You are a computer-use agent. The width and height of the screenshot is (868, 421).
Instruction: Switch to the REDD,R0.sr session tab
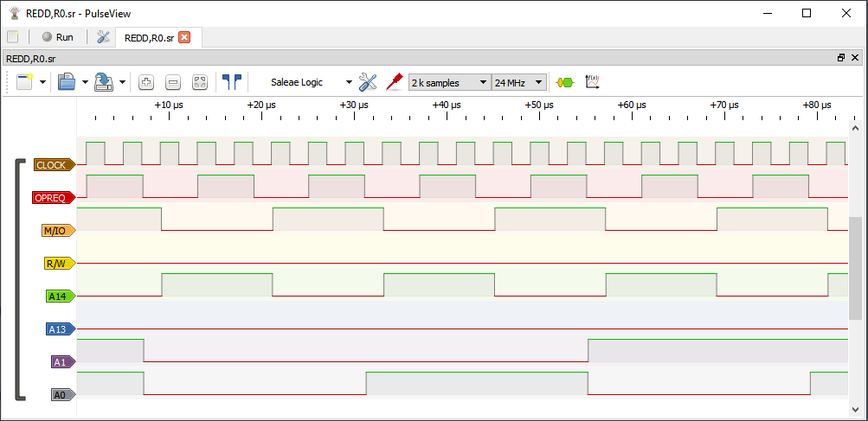pos(149,37)
